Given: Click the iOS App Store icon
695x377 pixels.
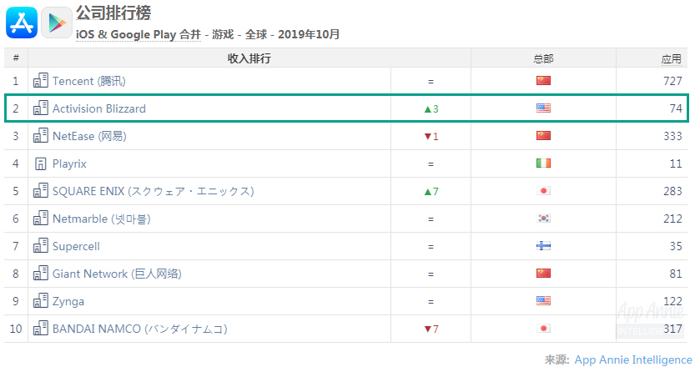Looking at the screenshot, I should 22,23.
